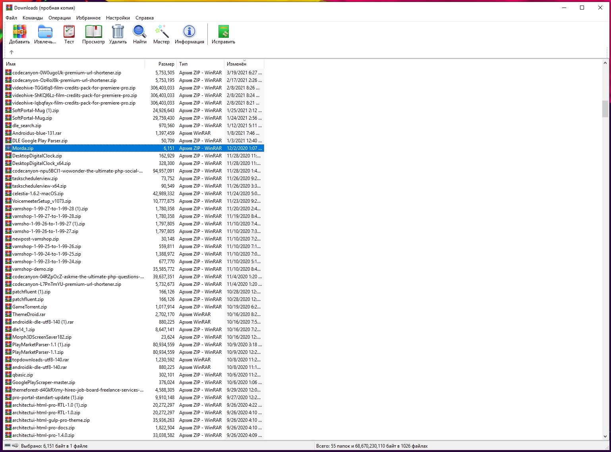Select codecanyon-0W0ugoUk-premium-url-shortener.zip
611x452 pixels.
coord(134,73)
